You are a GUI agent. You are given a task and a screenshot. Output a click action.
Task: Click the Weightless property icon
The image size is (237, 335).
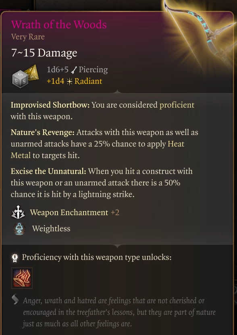click(x=19, y=229)
